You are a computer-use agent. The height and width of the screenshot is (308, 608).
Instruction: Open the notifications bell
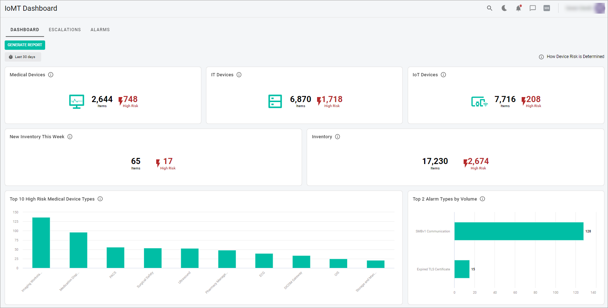tap(518, 8)
